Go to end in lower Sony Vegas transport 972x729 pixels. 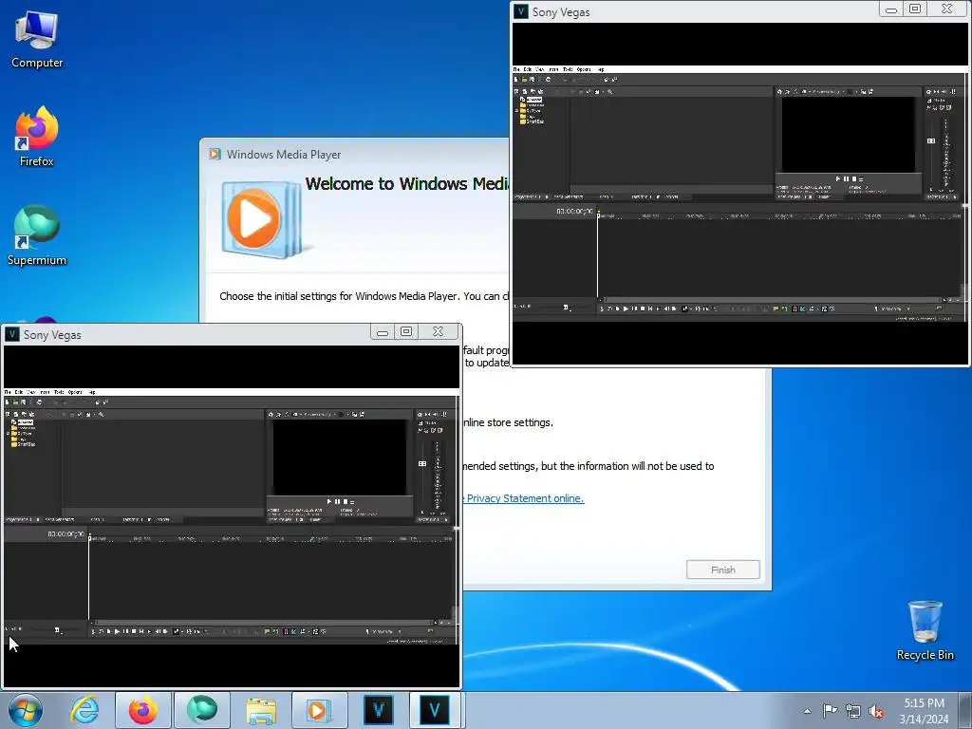pyautogui.click(x=149, y=631)
